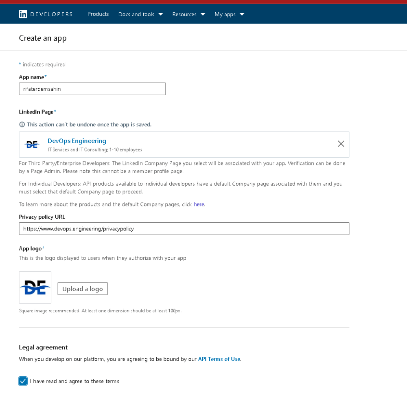Click 'Square image recommended' hint text

click(100, 311)
